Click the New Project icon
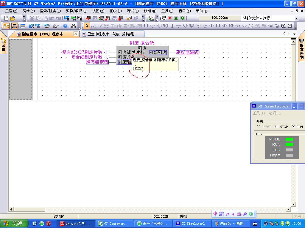This screenshot has width=305, height=228. point(6,18)
